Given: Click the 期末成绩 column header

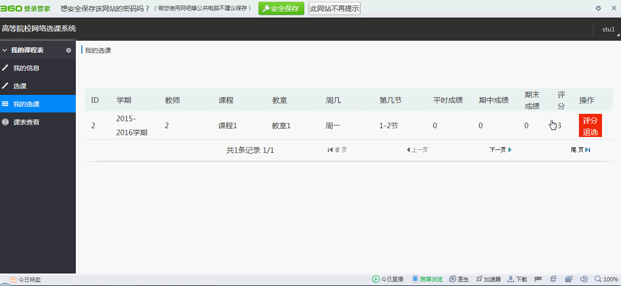Looking at the screenshot, I should (532, 100).
